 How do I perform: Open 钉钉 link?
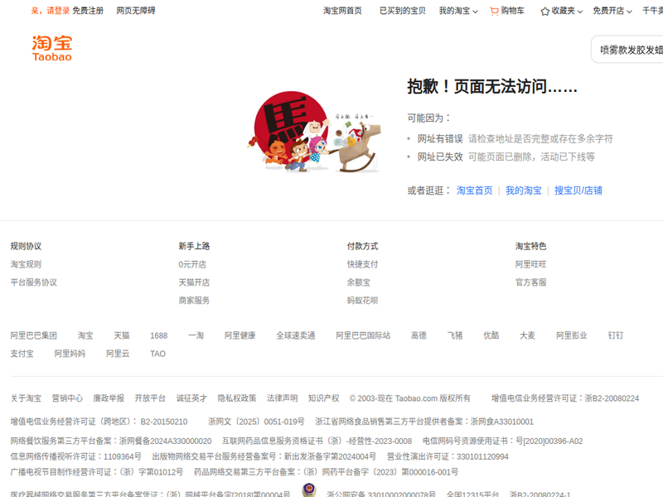point(616,335)
